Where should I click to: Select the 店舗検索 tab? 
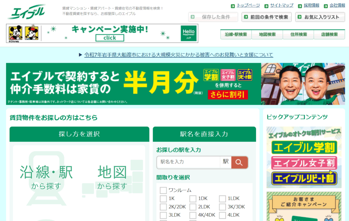(x=330, y=34)
